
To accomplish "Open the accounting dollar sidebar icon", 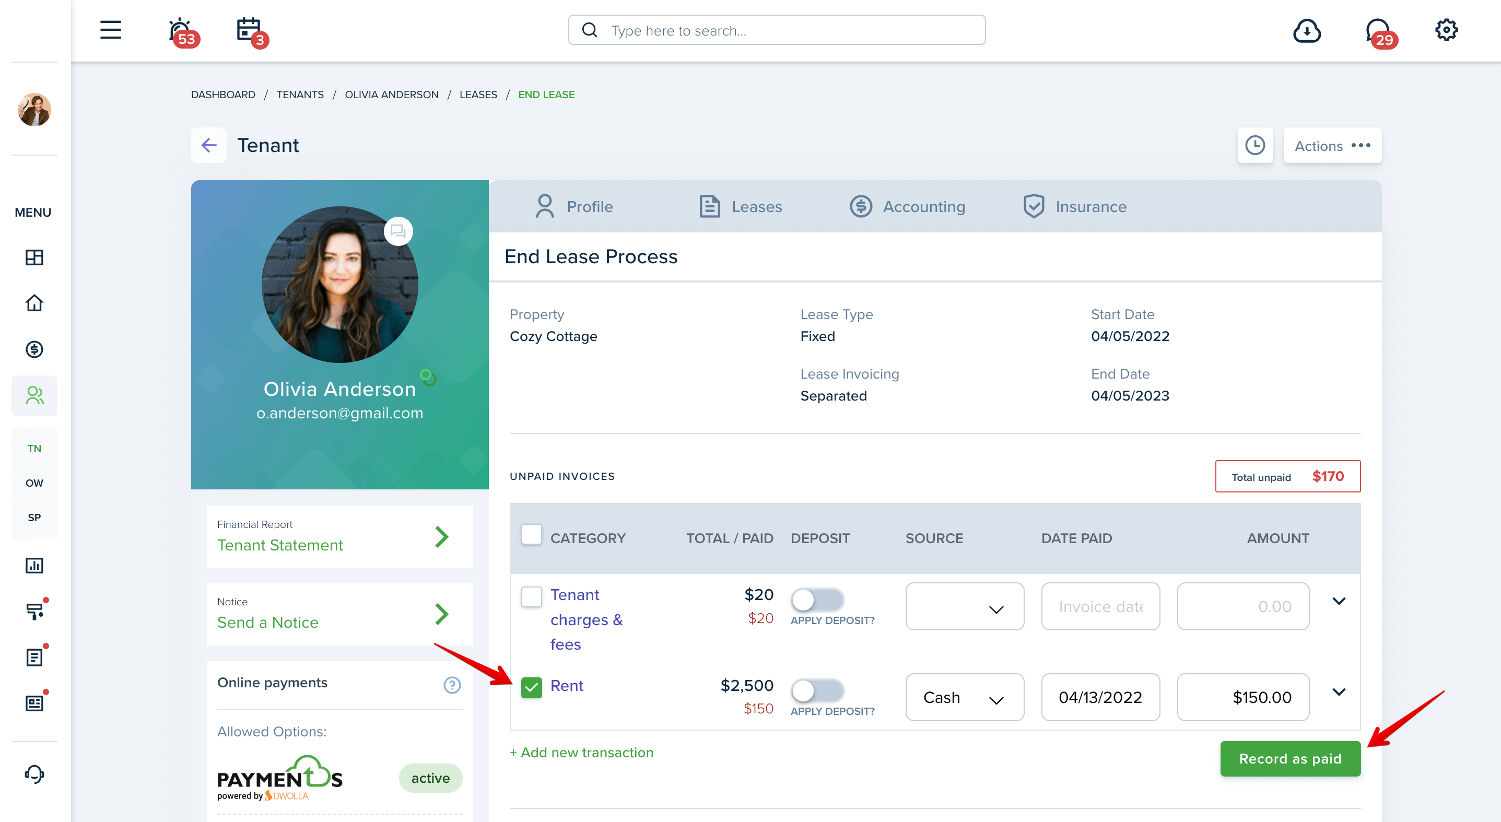I will pyautogui.click(x=34, y=349).
